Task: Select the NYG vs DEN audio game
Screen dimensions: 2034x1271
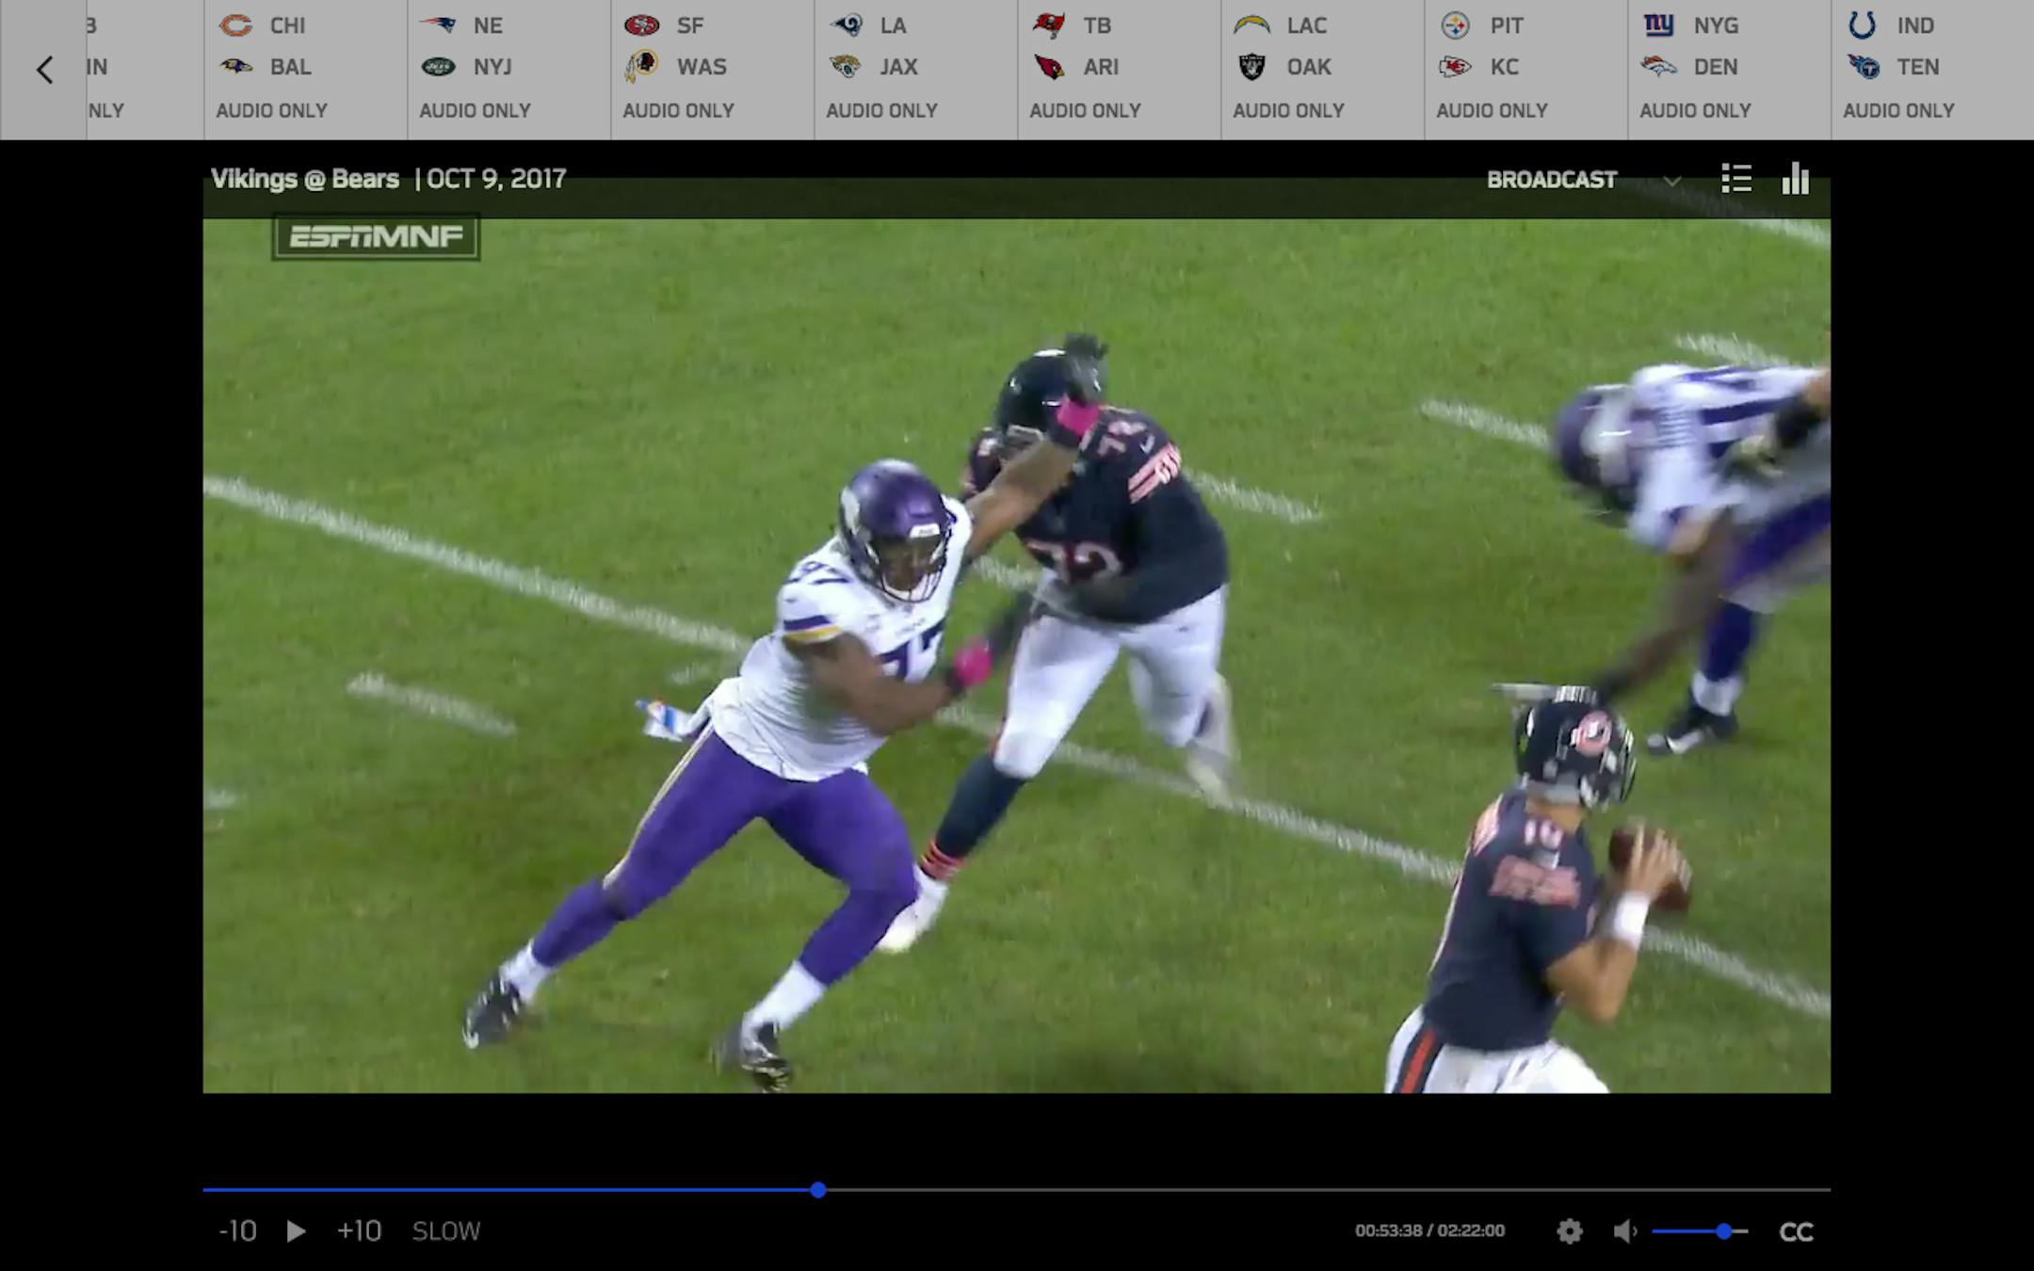Action: [1729, 70]
